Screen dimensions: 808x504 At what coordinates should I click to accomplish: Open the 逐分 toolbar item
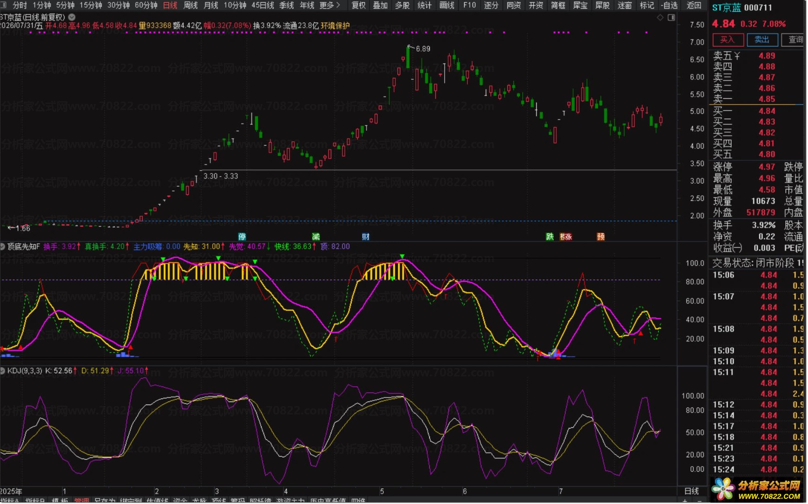491,5
